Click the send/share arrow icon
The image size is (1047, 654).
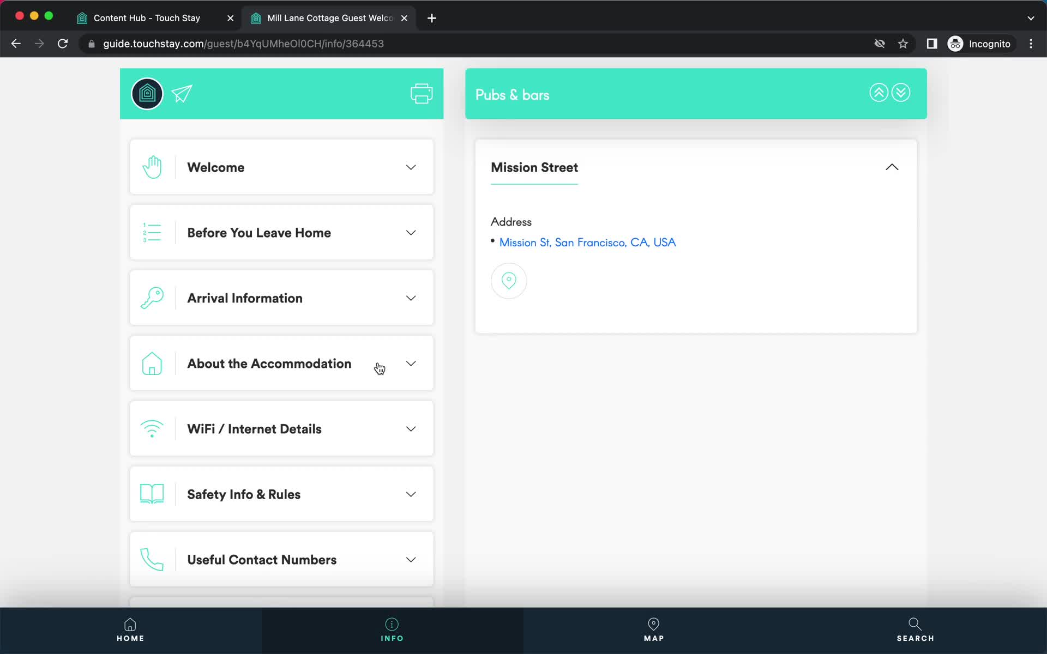point(183,93)
